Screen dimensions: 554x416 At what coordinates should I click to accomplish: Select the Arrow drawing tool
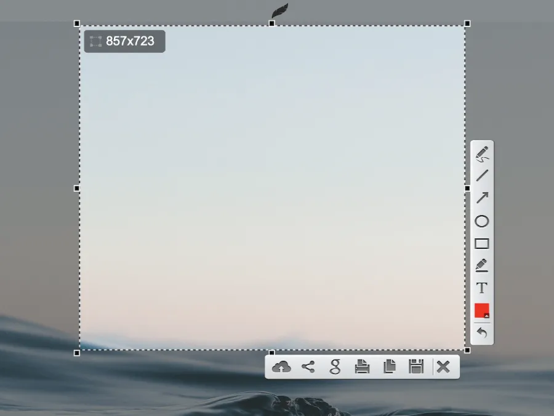click(x=482, y=198)
